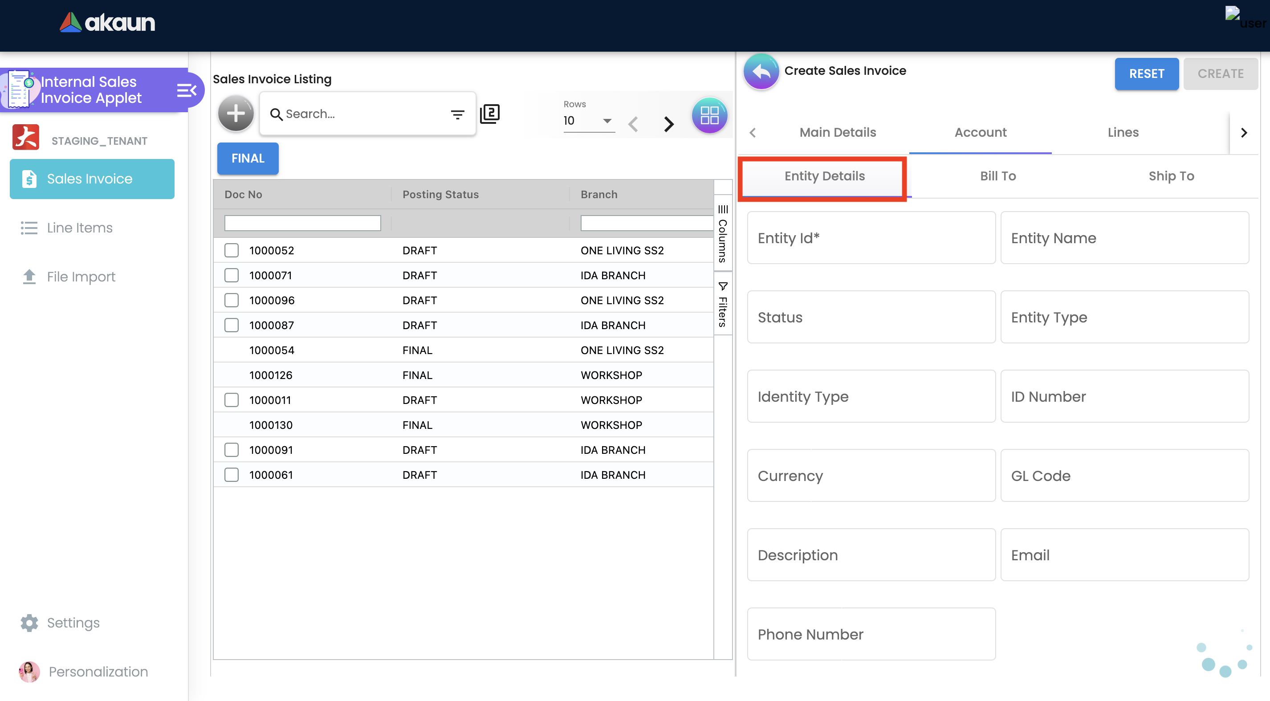Viewport: 1270px width, 701px height.
Task: Click the back arrow beside Create Sales Invoice
Action: click(761, 71)
